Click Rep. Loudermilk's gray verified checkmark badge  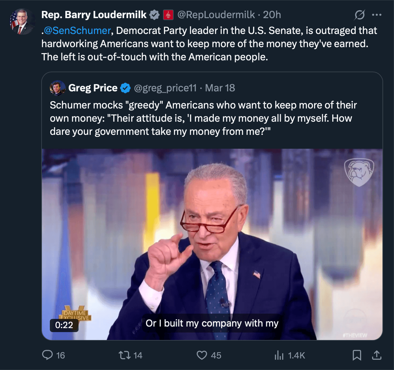(x=154, y=15)
